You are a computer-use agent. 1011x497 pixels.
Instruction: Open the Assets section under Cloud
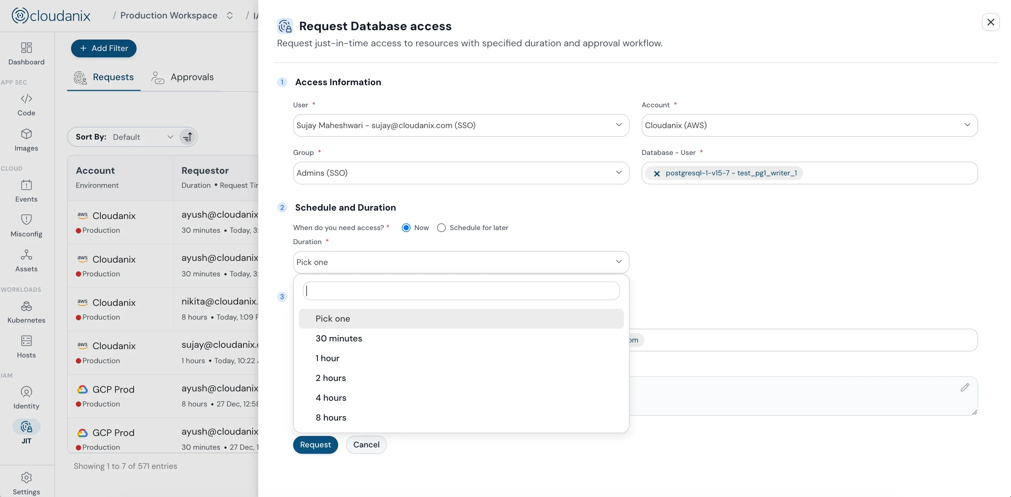point(26,260)
